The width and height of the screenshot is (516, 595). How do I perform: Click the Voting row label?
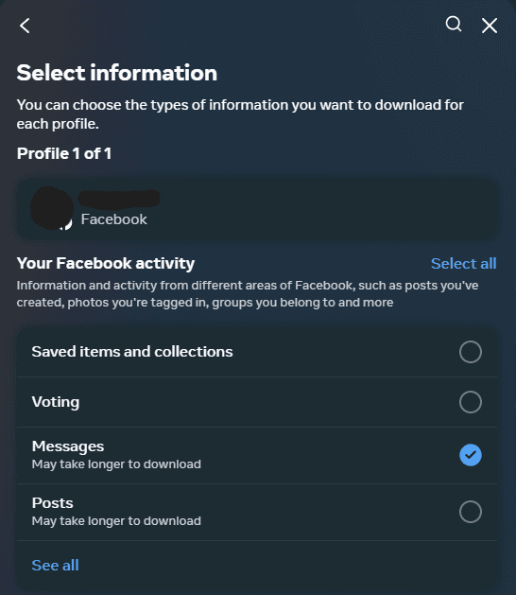point(56,402)
